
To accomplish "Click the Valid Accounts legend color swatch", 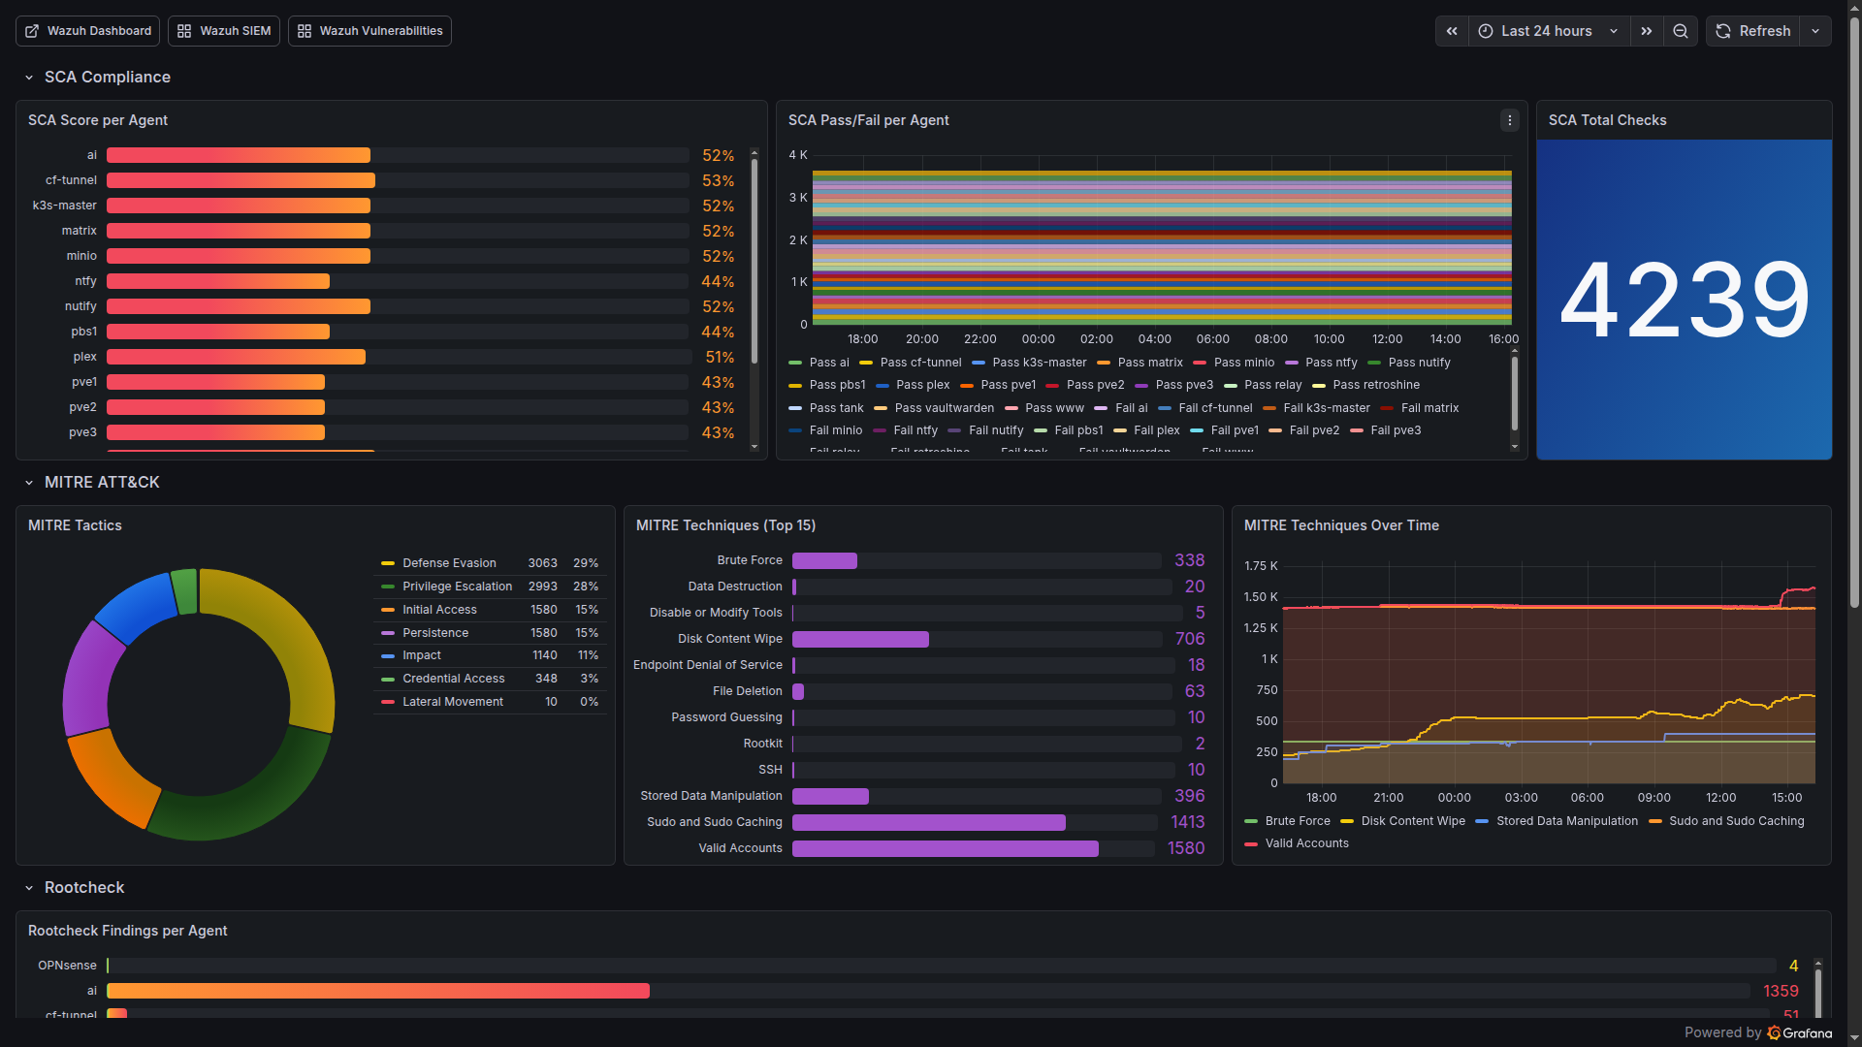I will (x=1251, y=843).
